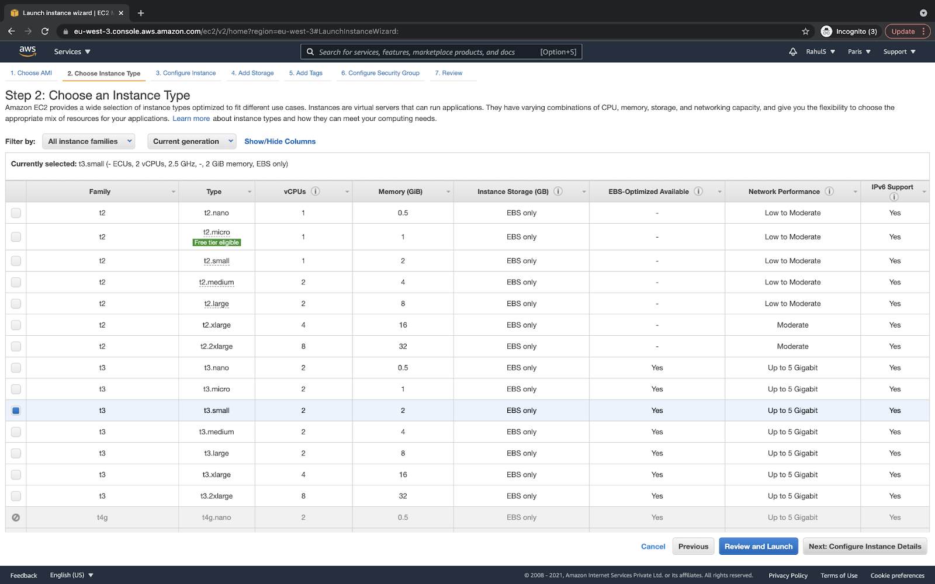Open the Terms of Use footer link
This screenshot has height=584, width=935.
click(x=839, y=575)
